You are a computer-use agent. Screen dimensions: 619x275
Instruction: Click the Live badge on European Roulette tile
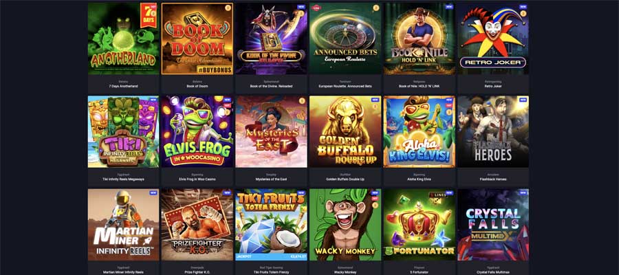coord(316,7)
